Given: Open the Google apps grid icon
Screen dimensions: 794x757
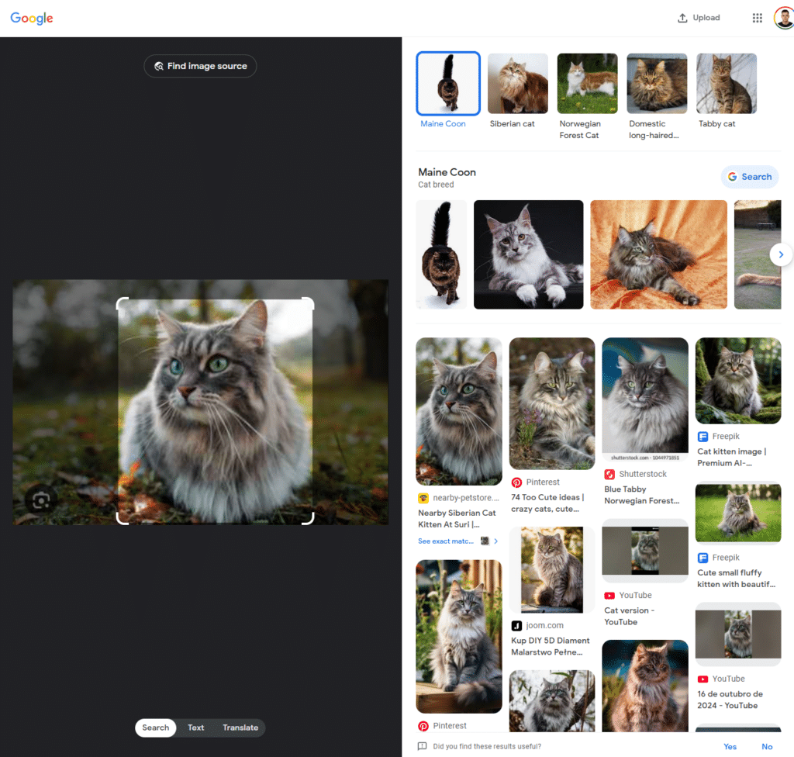Looking at the screenshot, I should tap(757, 18).
